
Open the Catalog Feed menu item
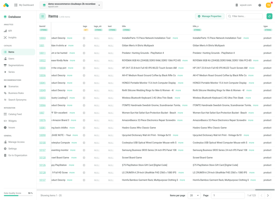tap(18, 114)
